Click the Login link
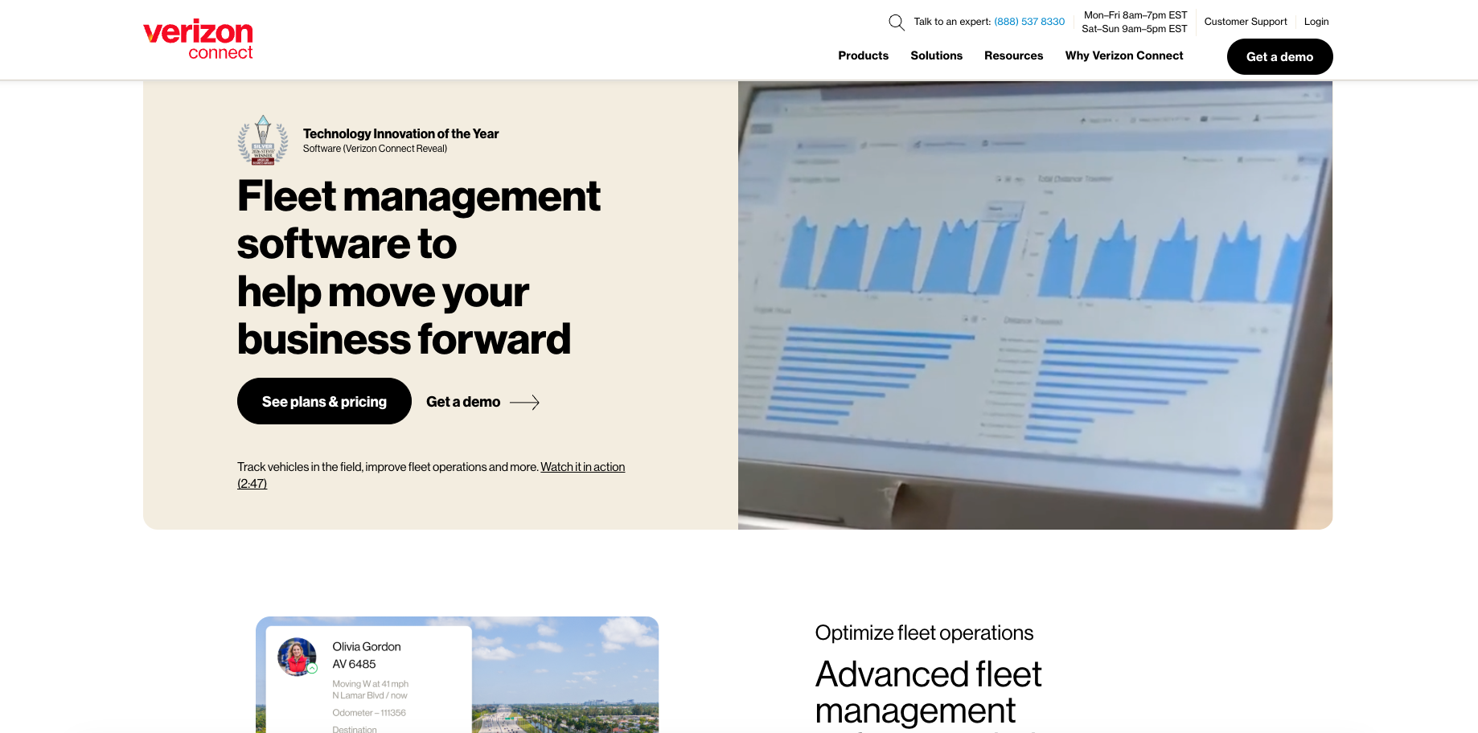The width and height of the screenshot is (1478, 733). click(1316, 22)
